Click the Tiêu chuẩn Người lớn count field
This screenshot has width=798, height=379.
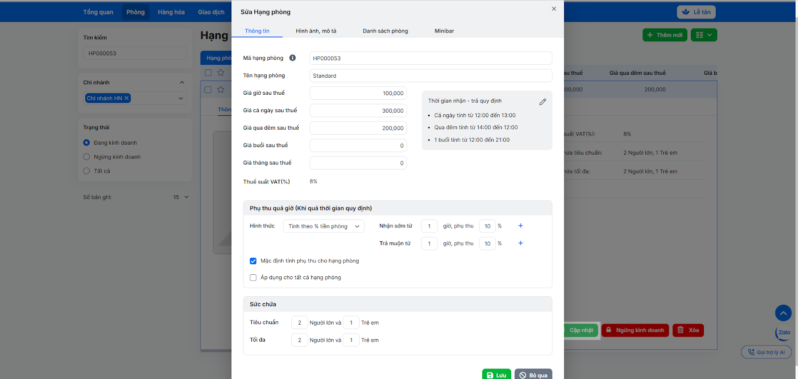tap(299, 323)
